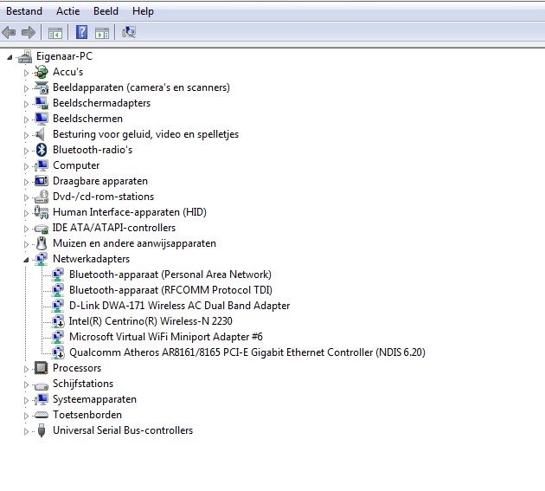The height and width of the screenshot is (491, 545).
Task: Select Qualcomm Atheros AR8161/8165 Ethernet Controller
Action: [x=247, y=352]
